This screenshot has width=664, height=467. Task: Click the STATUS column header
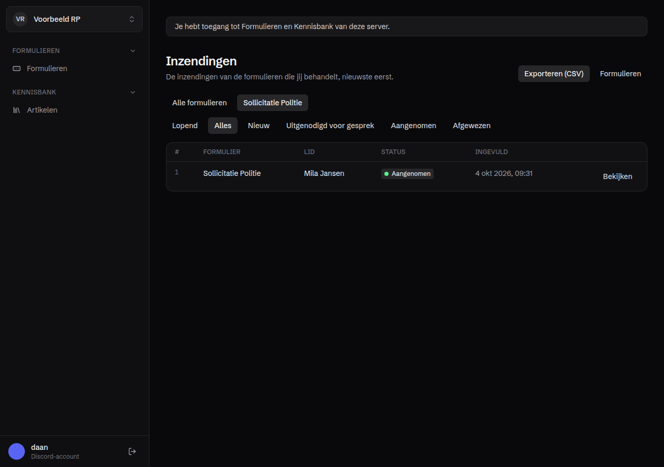click(393, 152)
